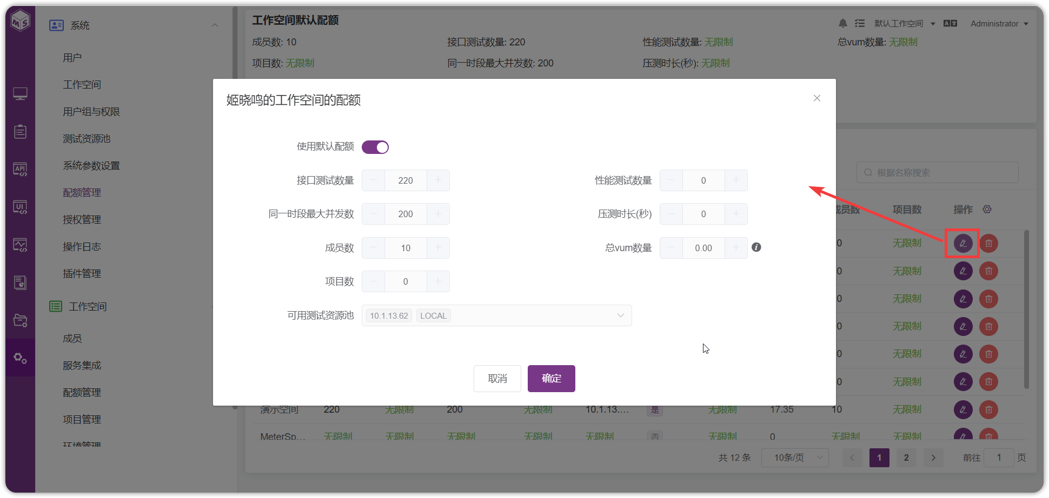Open the report statistics icon in left rail
This screenshot has width=1049, height=498.
pos(20,282)
